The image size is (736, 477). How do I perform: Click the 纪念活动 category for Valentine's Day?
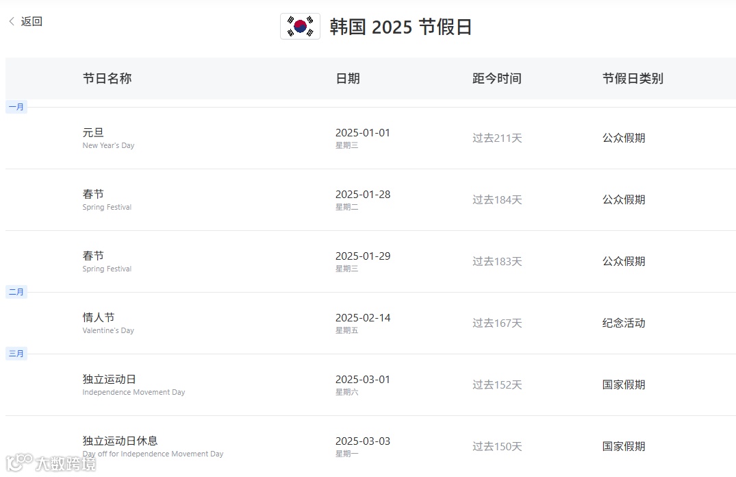tap(624, 323)
